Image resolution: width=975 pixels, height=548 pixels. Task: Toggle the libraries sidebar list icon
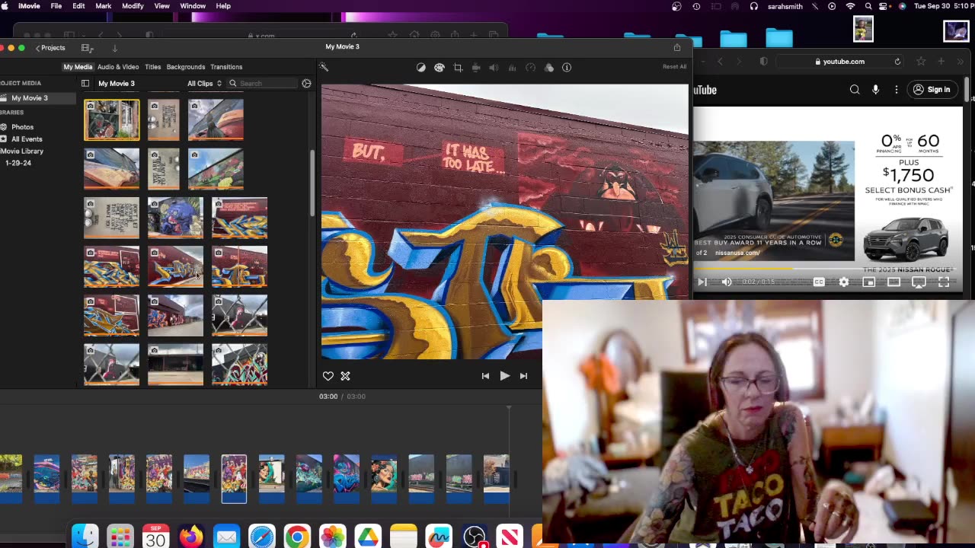(x=85, y=83)
